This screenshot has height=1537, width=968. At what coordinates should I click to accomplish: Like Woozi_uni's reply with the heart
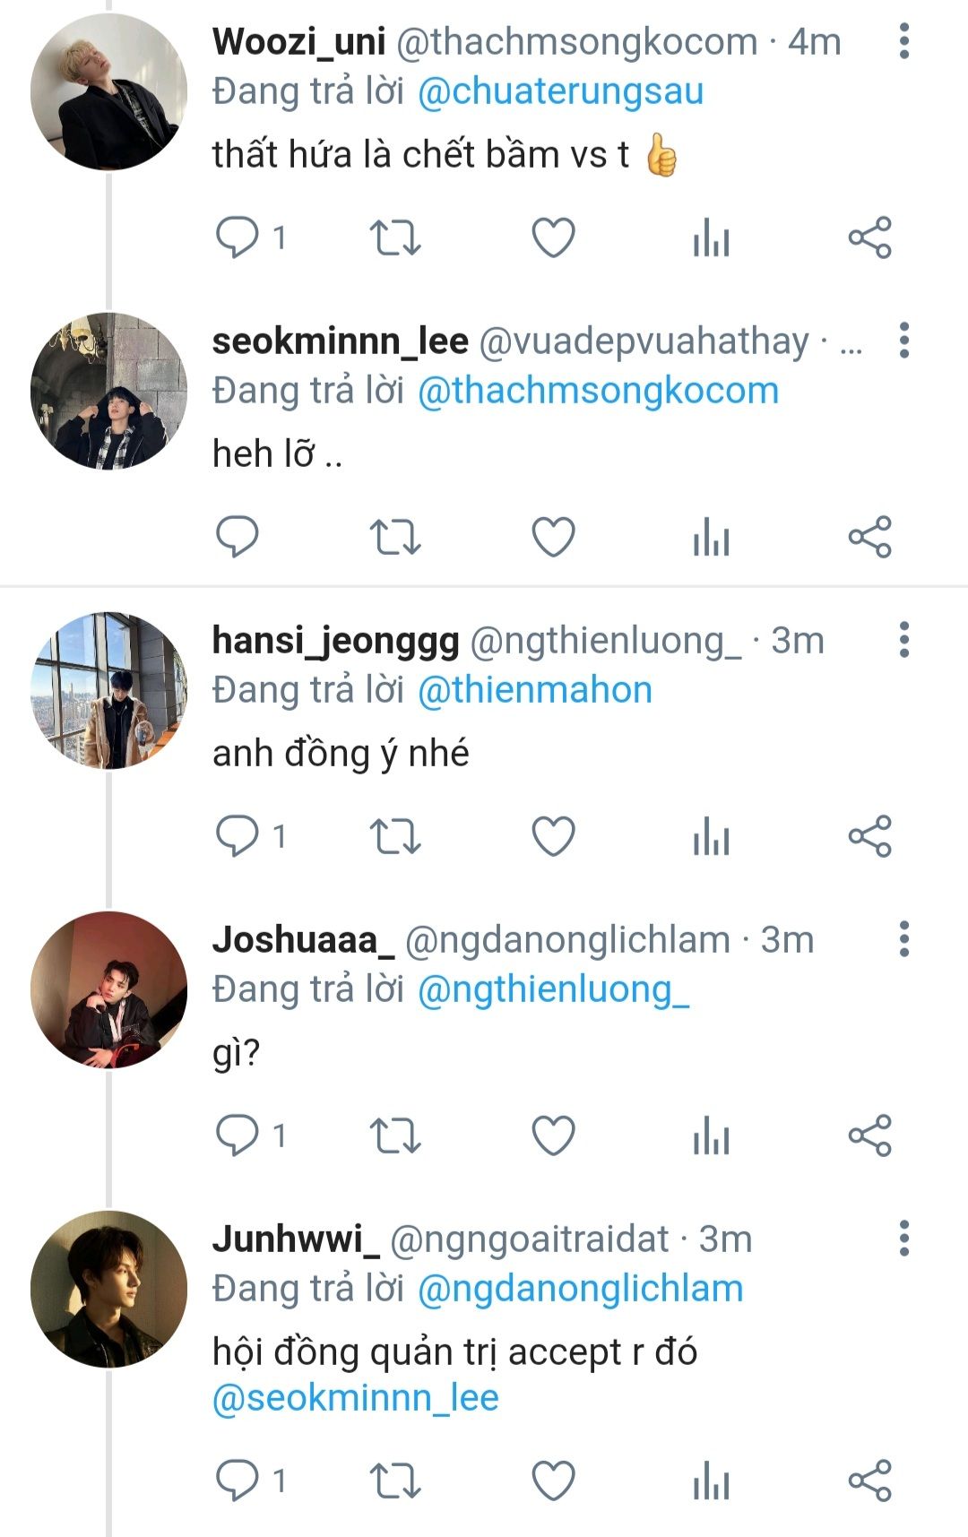coord(553,238)
